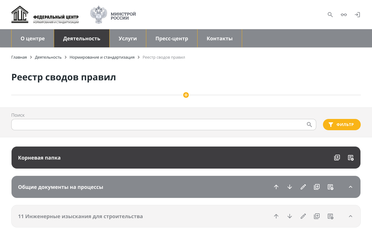Add subfolder to Общие документы на процессы
Image resolution: width=372 pixels, height=230 pixels.
click(317, 187)
